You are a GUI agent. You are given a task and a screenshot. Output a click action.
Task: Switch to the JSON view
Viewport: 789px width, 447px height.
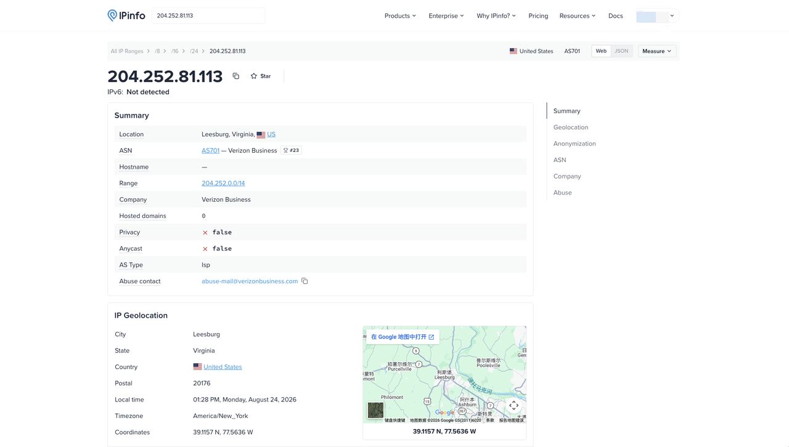pos(621,51)
